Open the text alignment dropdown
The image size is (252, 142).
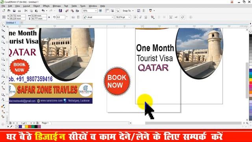[x=152, y=17]
